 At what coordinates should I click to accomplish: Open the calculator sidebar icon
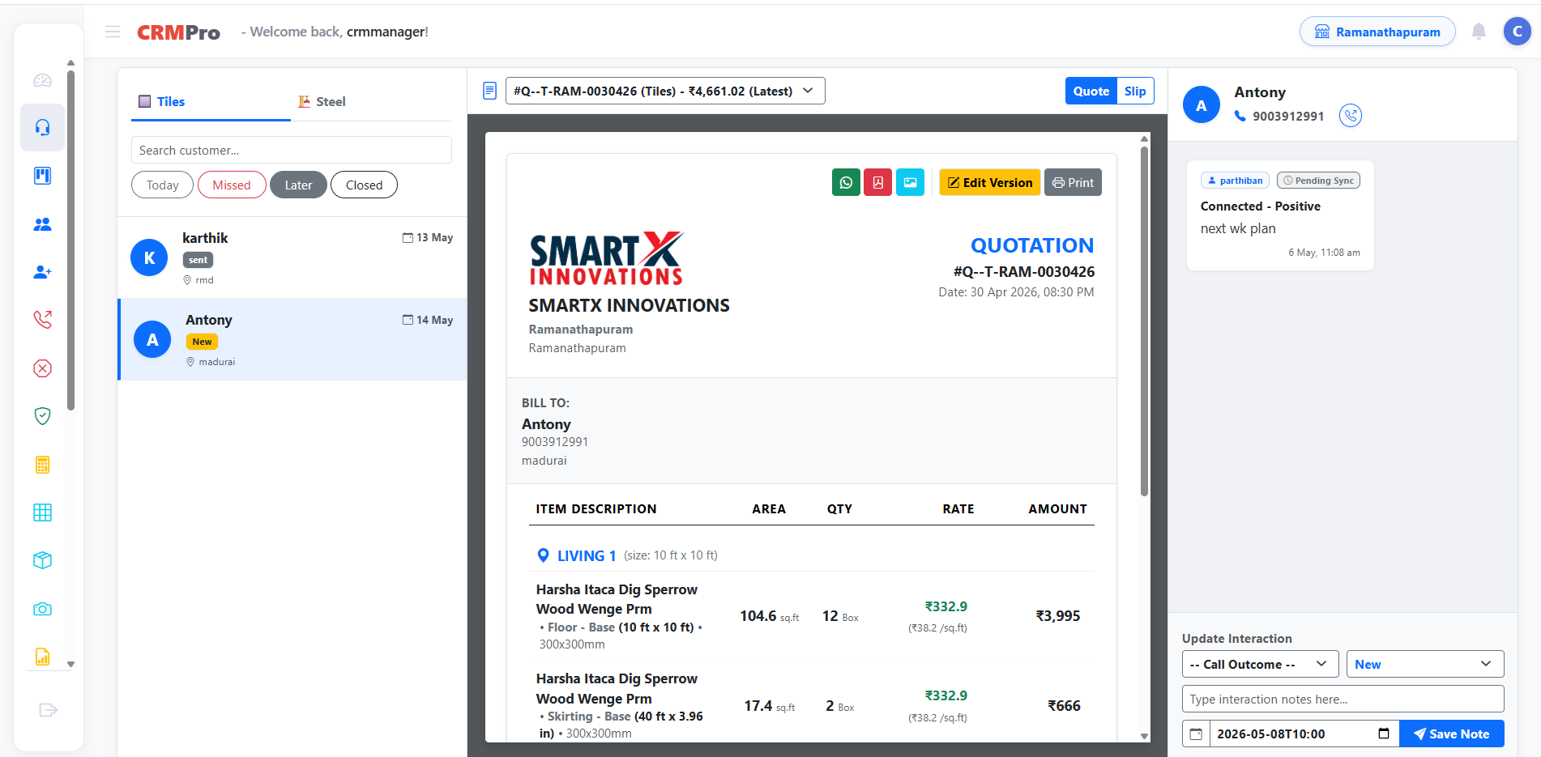(x=43, y=465)
